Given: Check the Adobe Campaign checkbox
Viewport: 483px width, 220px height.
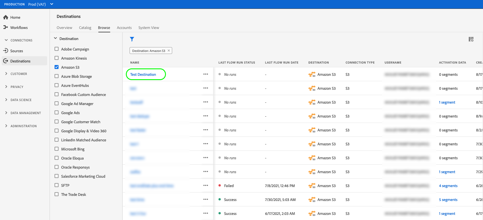Looking at the screenshot, I should [x=57, y=49].
